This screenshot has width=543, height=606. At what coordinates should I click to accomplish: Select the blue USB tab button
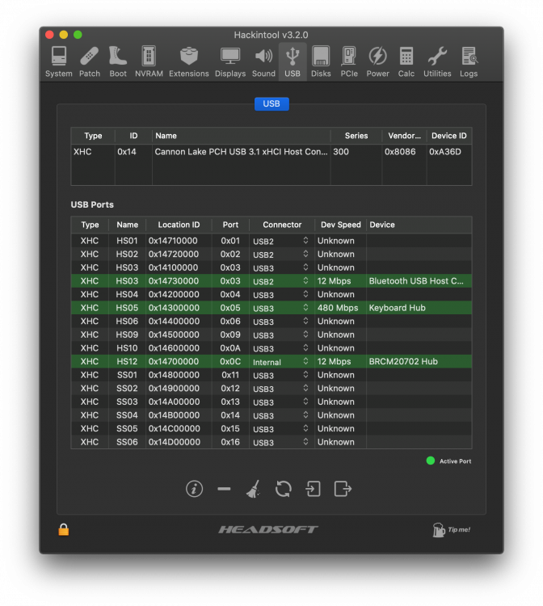pyautogui.click(x=271, y=103)
